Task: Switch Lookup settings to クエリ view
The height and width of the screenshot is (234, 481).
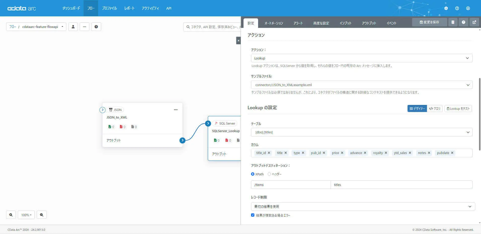Action: 435,108
